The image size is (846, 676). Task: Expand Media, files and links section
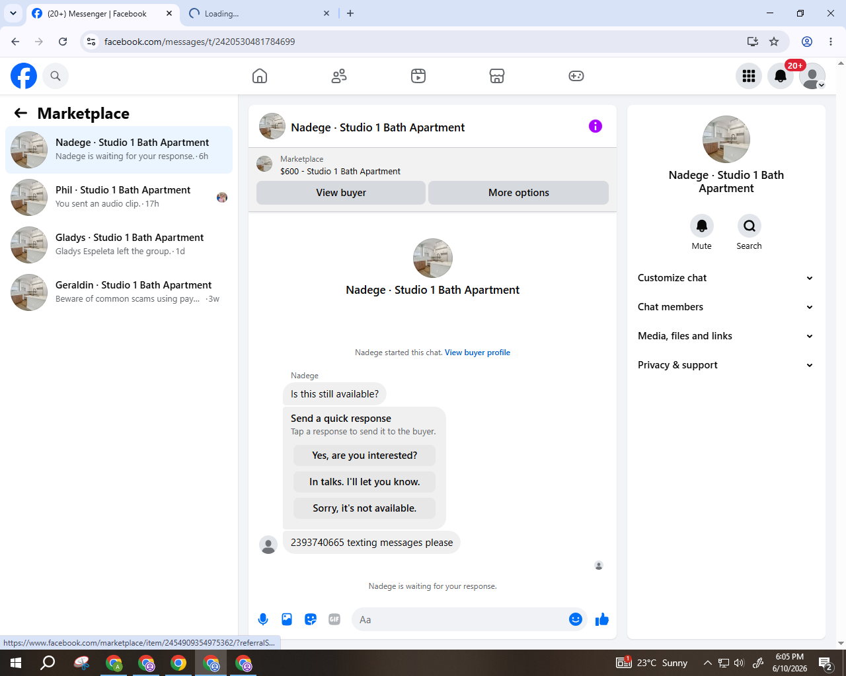[726, 336]
